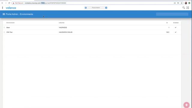Open row actions handle for CNX Test
Viewport: 192px width, 108px height.
[4, 32]
